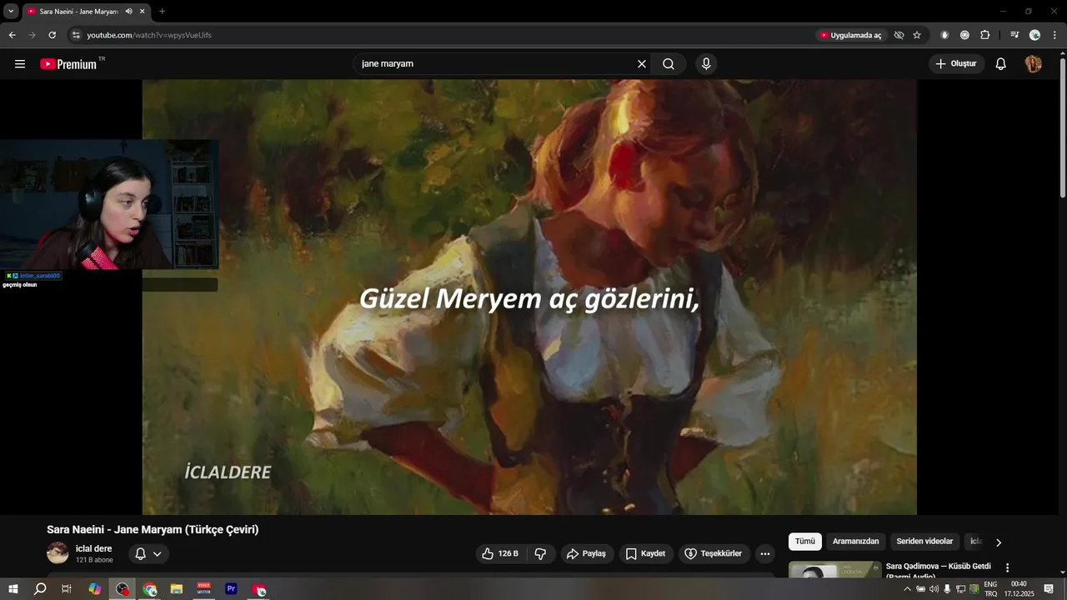
Task: Open Chrome extensions puzzle icon
Action: [985, 35]
